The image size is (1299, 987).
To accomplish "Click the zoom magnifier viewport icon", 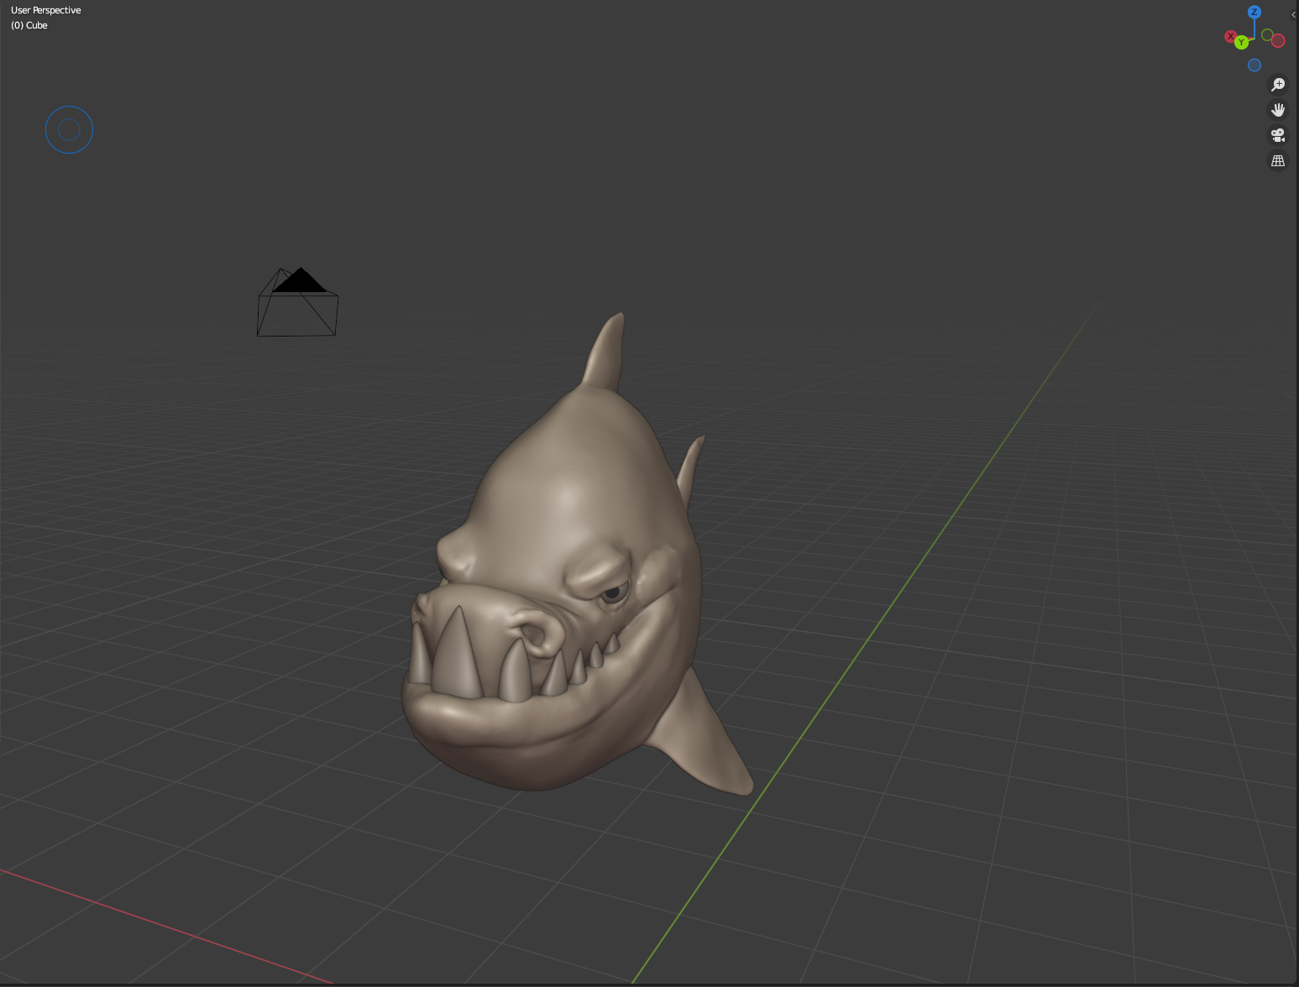I will point(1278,85).
